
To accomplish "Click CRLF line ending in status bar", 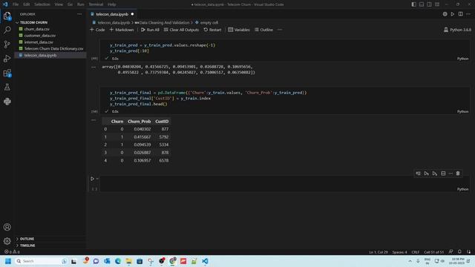I will [x=416, y=252].
